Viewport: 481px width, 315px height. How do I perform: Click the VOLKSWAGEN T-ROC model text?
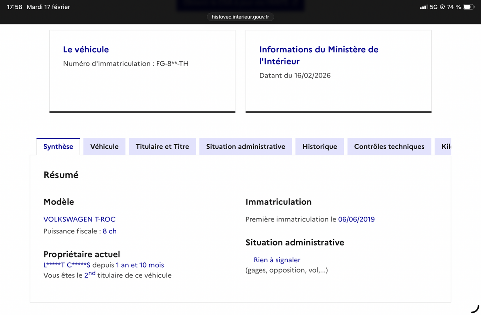click(x=79, y=219)
